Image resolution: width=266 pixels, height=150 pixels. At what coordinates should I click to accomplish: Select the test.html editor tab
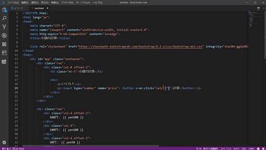[39, 8]
